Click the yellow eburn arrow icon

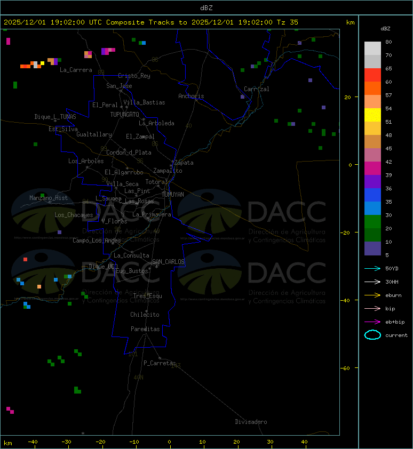[372, 295]
